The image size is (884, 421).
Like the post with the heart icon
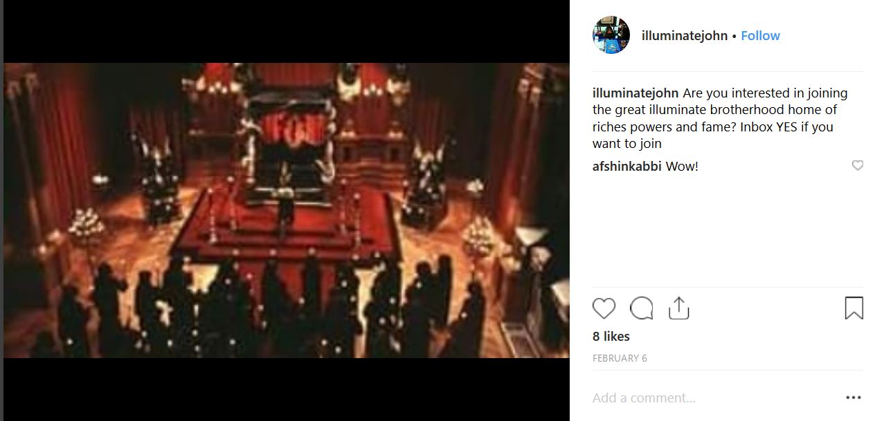(604, 308)
